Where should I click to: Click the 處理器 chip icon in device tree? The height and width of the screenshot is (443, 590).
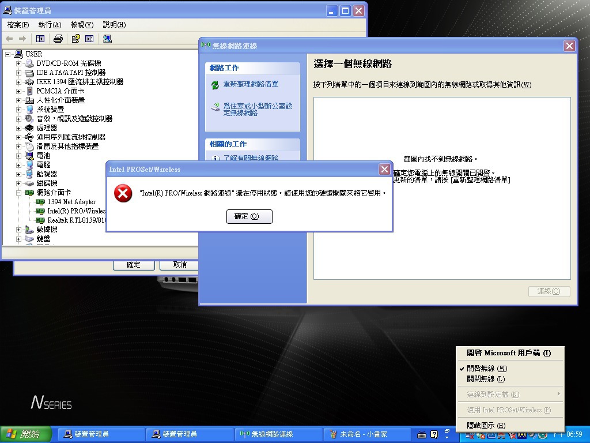(29, 128)
